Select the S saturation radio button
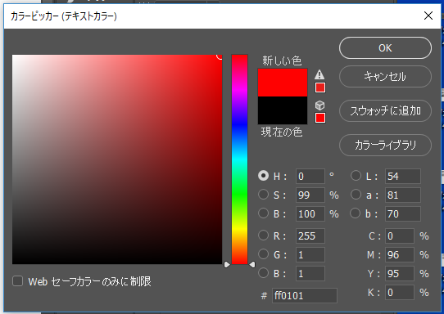Image resolution: width=444 pixels, height=314 pixels. point(263,195)
